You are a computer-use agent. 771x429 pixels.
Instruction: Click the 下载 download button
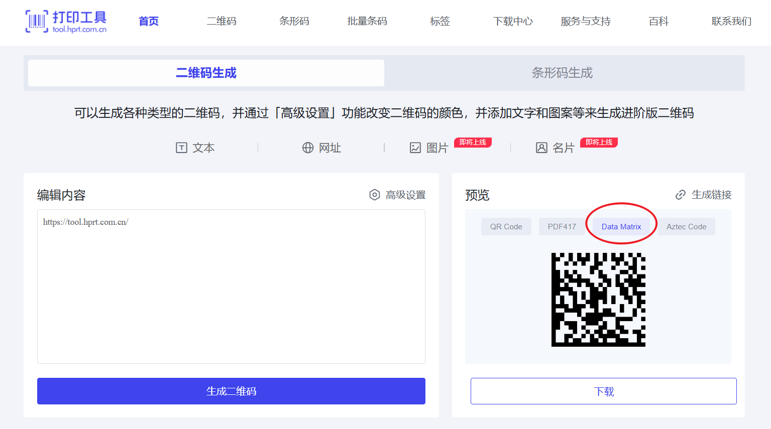(x=604, y=391)
